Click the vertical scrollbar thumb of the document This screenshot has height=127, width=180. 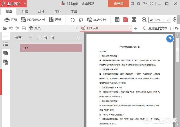pyautogui.click(x=177, y=50)
